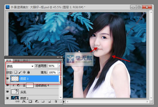
Task: Hide 头发 layer visibility
Action: pos(7,92)
